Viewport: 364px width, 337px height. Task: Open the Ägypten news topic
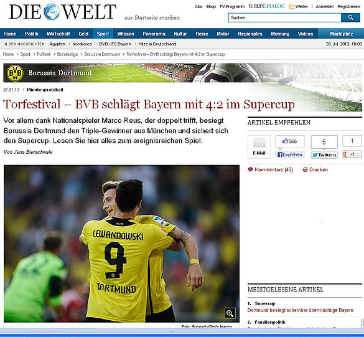click(x=57, y=44)
